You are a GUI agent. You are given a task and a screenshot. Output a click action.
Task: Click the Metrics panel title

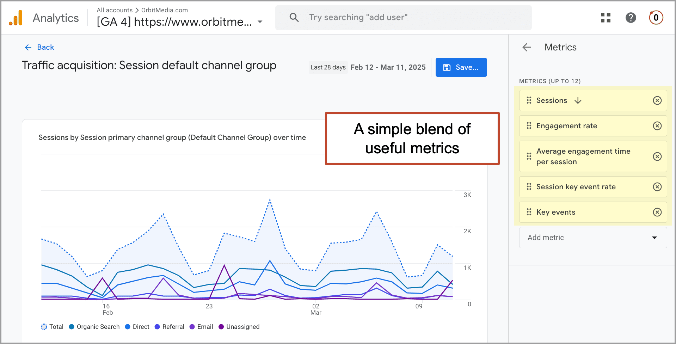click(x=560, y=47)
